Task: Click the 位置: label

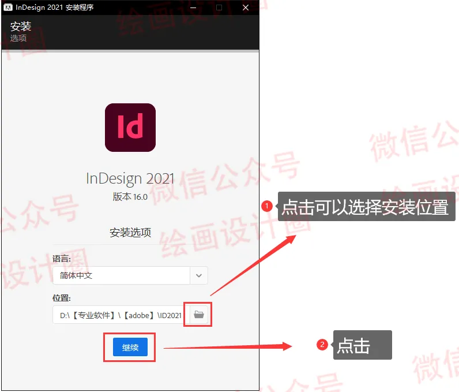Action: point(62,298)
